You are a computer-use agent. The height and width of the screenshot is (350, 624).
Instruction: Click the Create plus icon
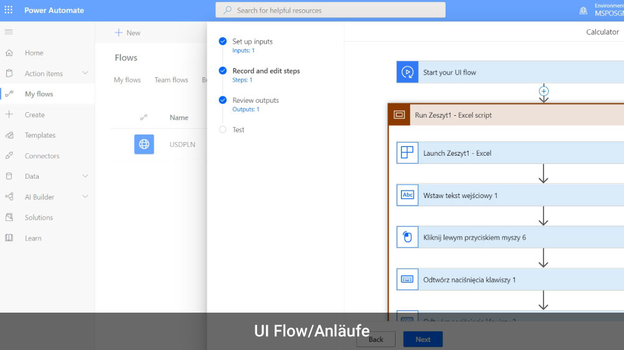pyautogui.click(x=9, y=115)
